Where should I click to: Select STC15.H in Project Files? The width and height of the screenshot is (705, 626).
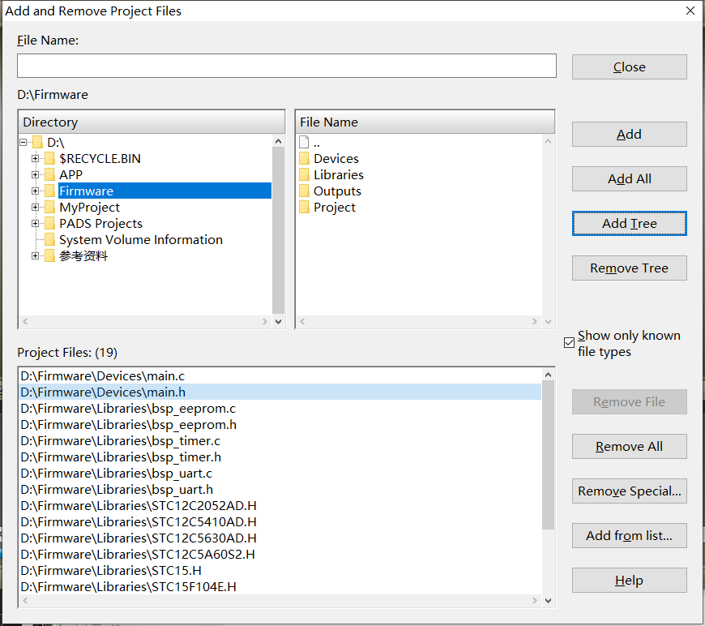tap(280, 570)
